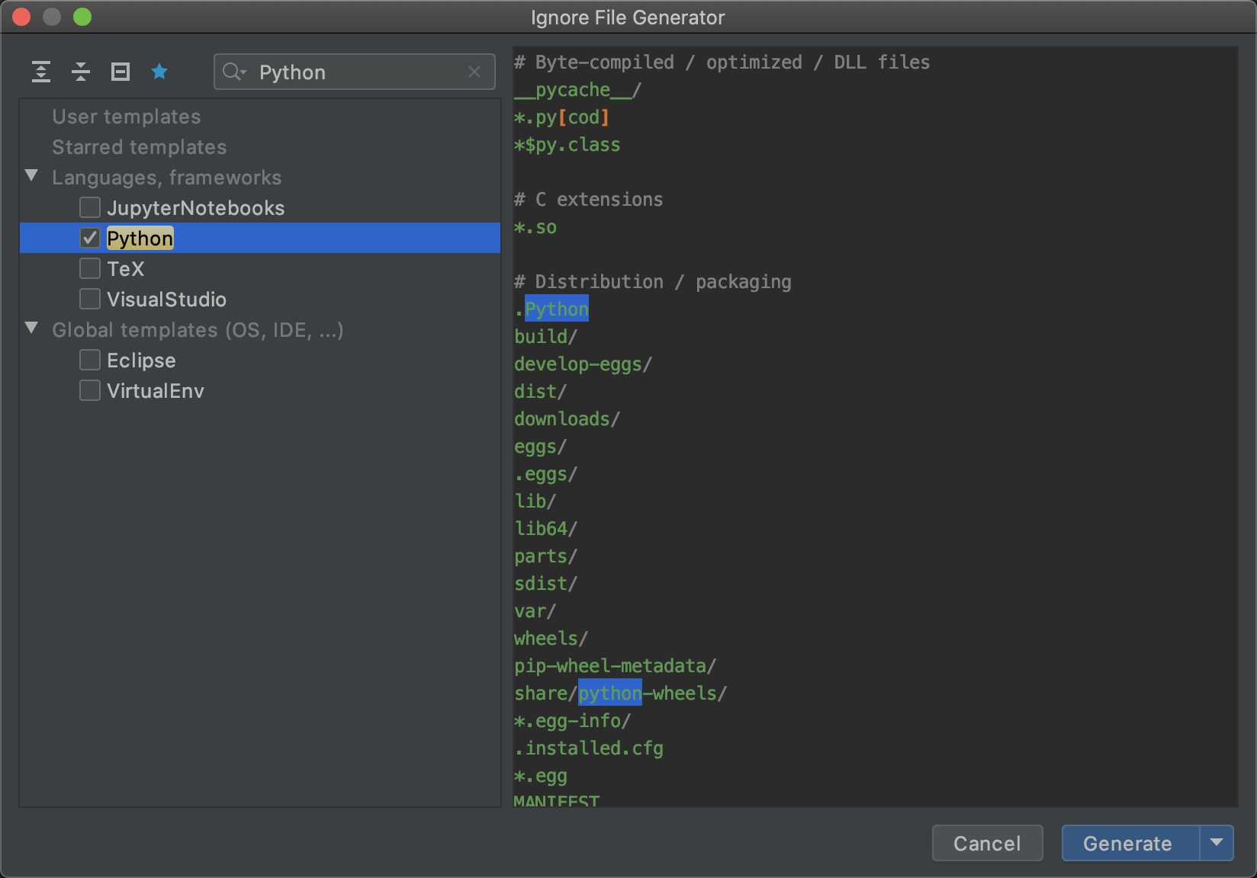
Task: Click the 'develop-eggs/' preview line
Action: coord(583,364)
